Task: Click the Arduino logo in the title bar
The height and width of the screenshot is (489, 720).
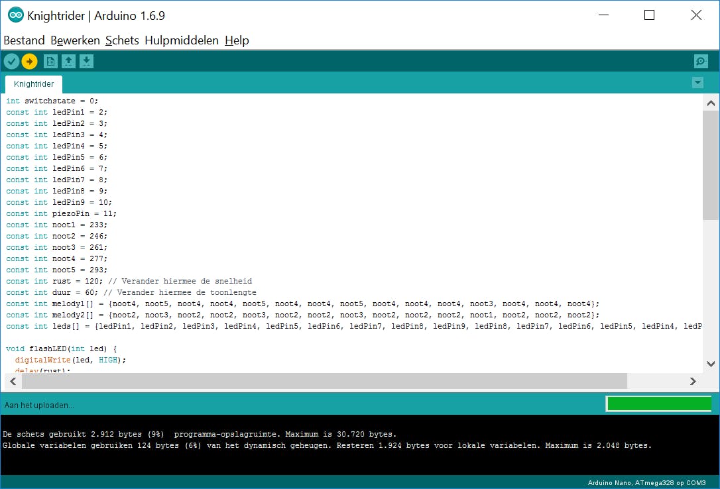Action: [16, 15]
